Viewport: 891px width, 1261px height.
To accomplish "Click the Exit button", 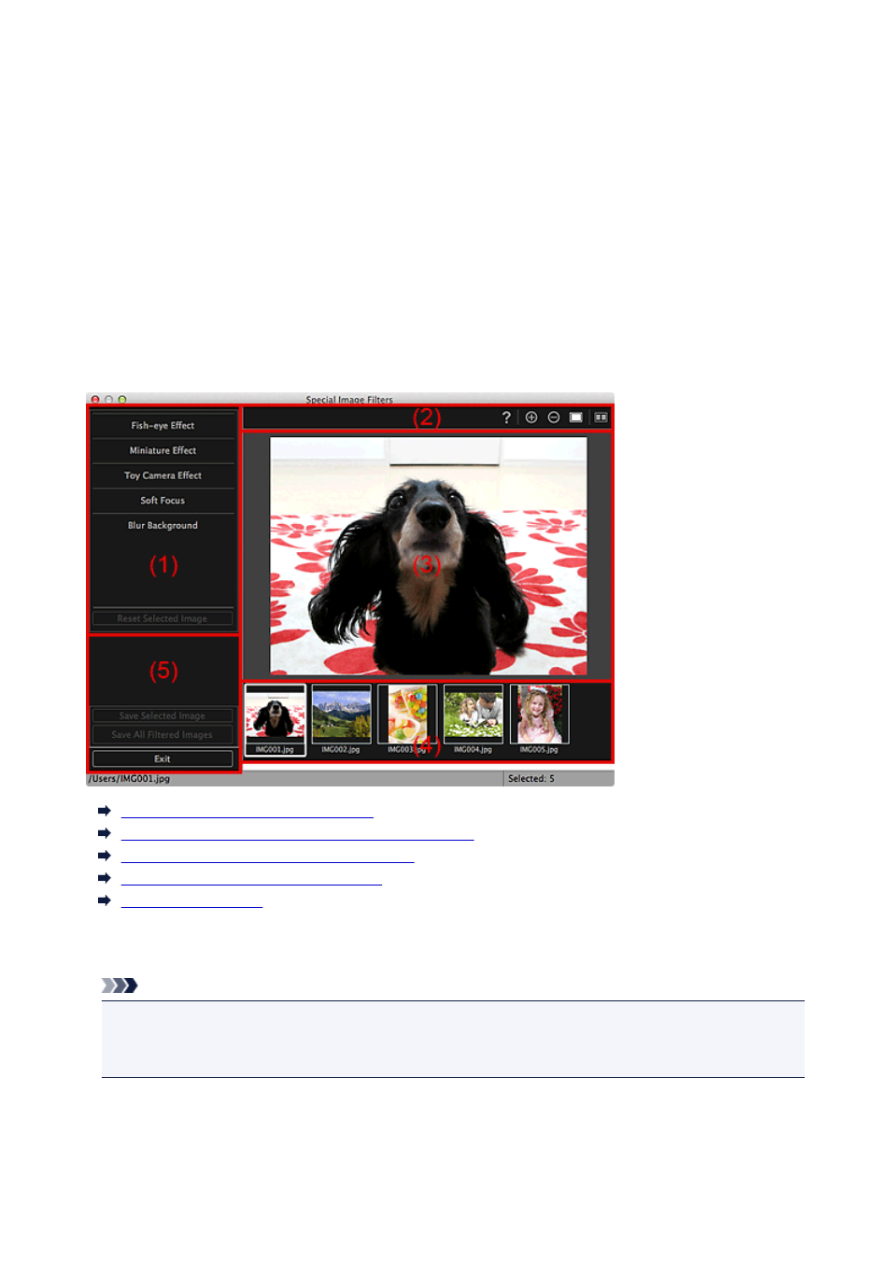I will point(163,759).
